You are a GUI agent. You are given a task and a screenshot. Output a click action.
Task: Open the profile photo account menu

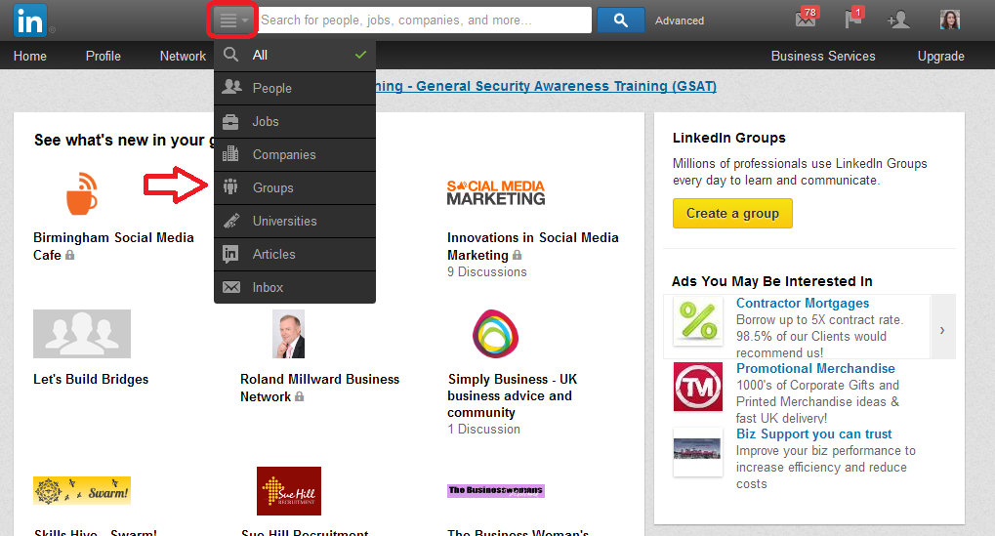[949, 21]
